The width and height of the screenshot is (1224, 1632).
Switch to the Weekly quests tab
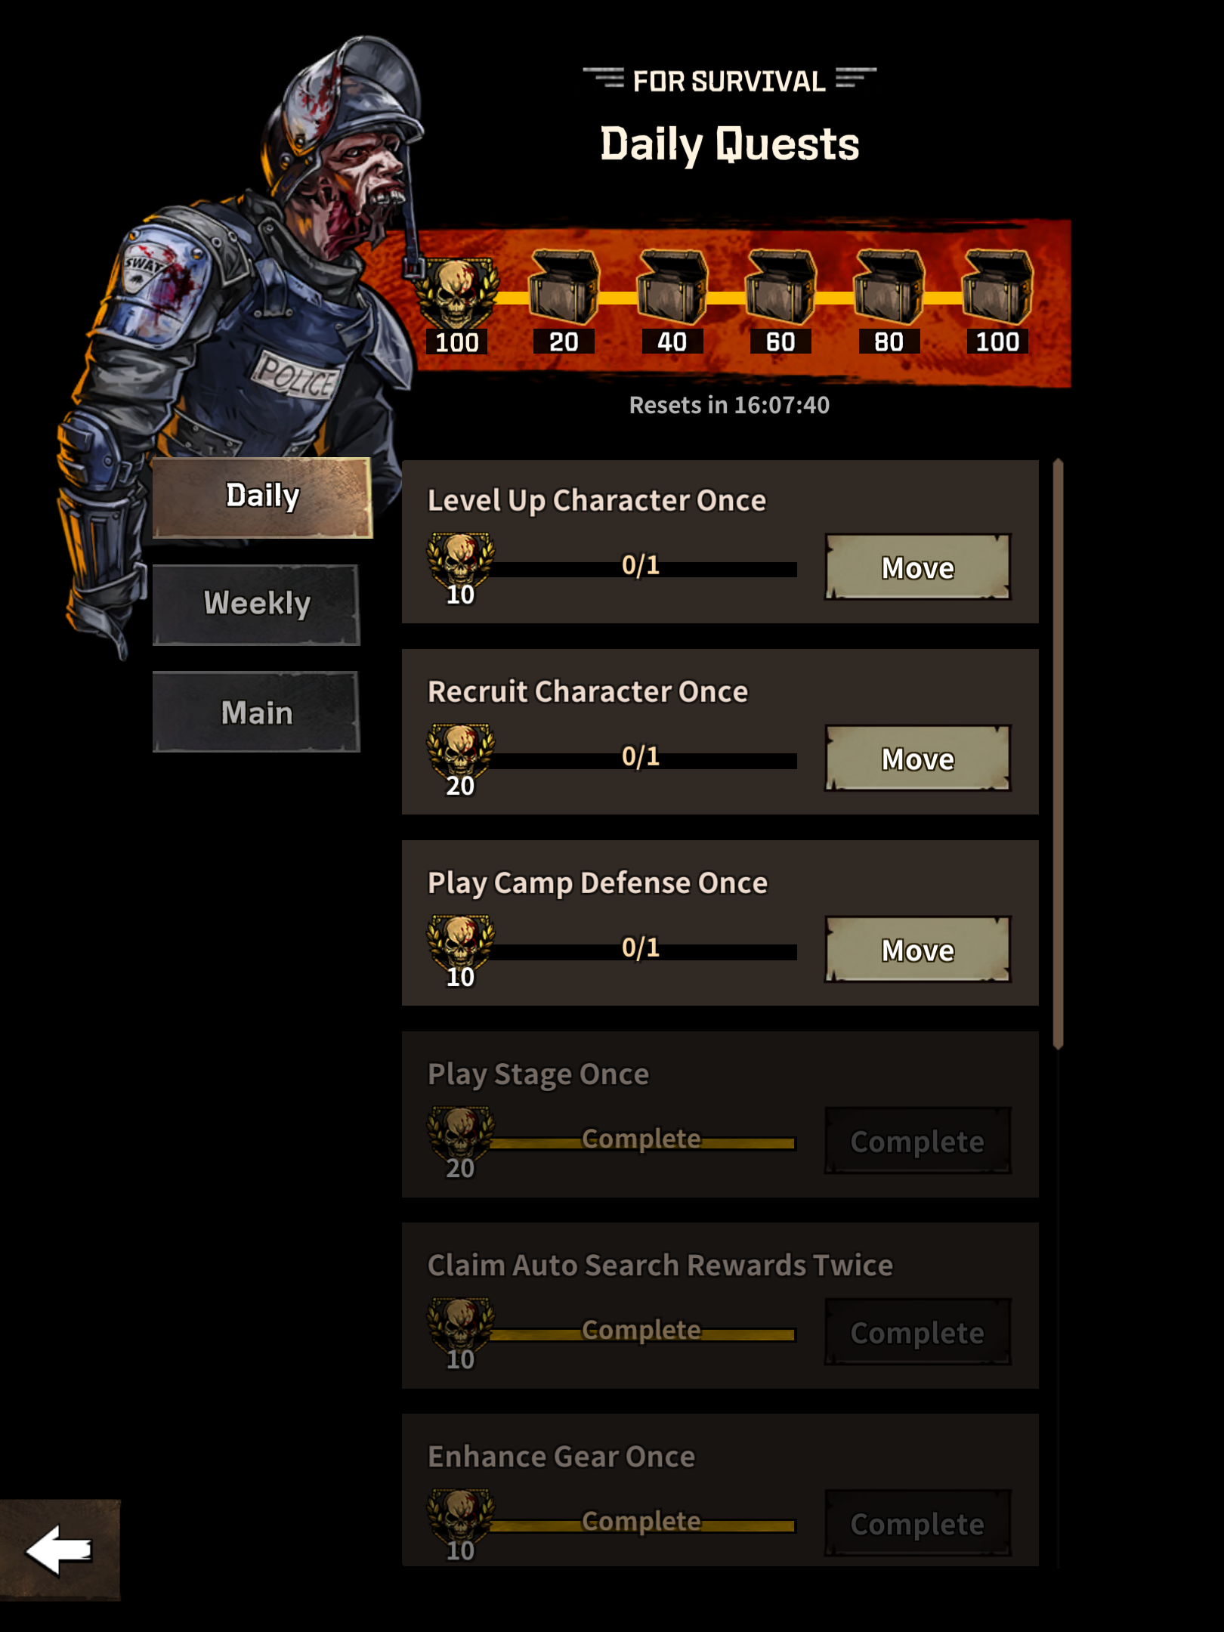click(x=256, y=604)
